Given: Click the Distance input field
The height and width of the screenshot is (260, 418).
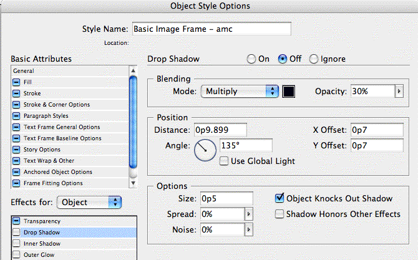Looking at the screenshot, I should tap(220, 130).
